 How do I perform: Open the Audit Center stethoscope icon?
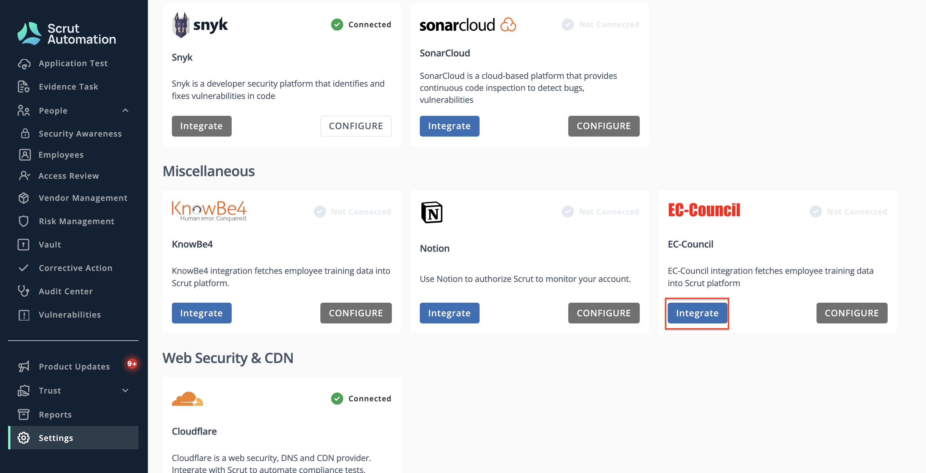click(23, 291)
